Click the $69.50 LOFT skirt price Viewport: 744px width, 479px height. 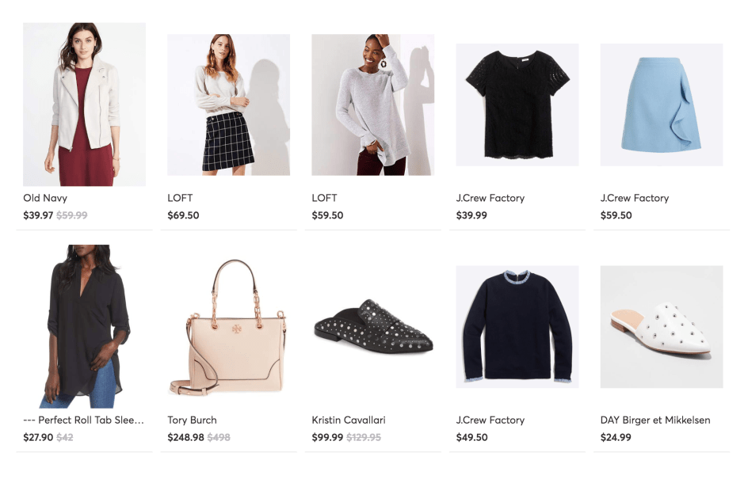tap(183, 215)
